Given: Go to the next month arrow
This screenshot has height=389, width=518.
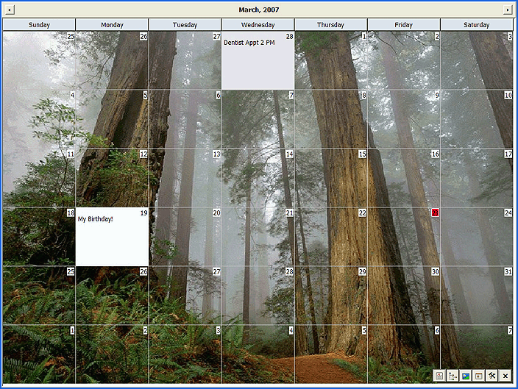Looking at the screenshot, I should [x=508, y=10].
